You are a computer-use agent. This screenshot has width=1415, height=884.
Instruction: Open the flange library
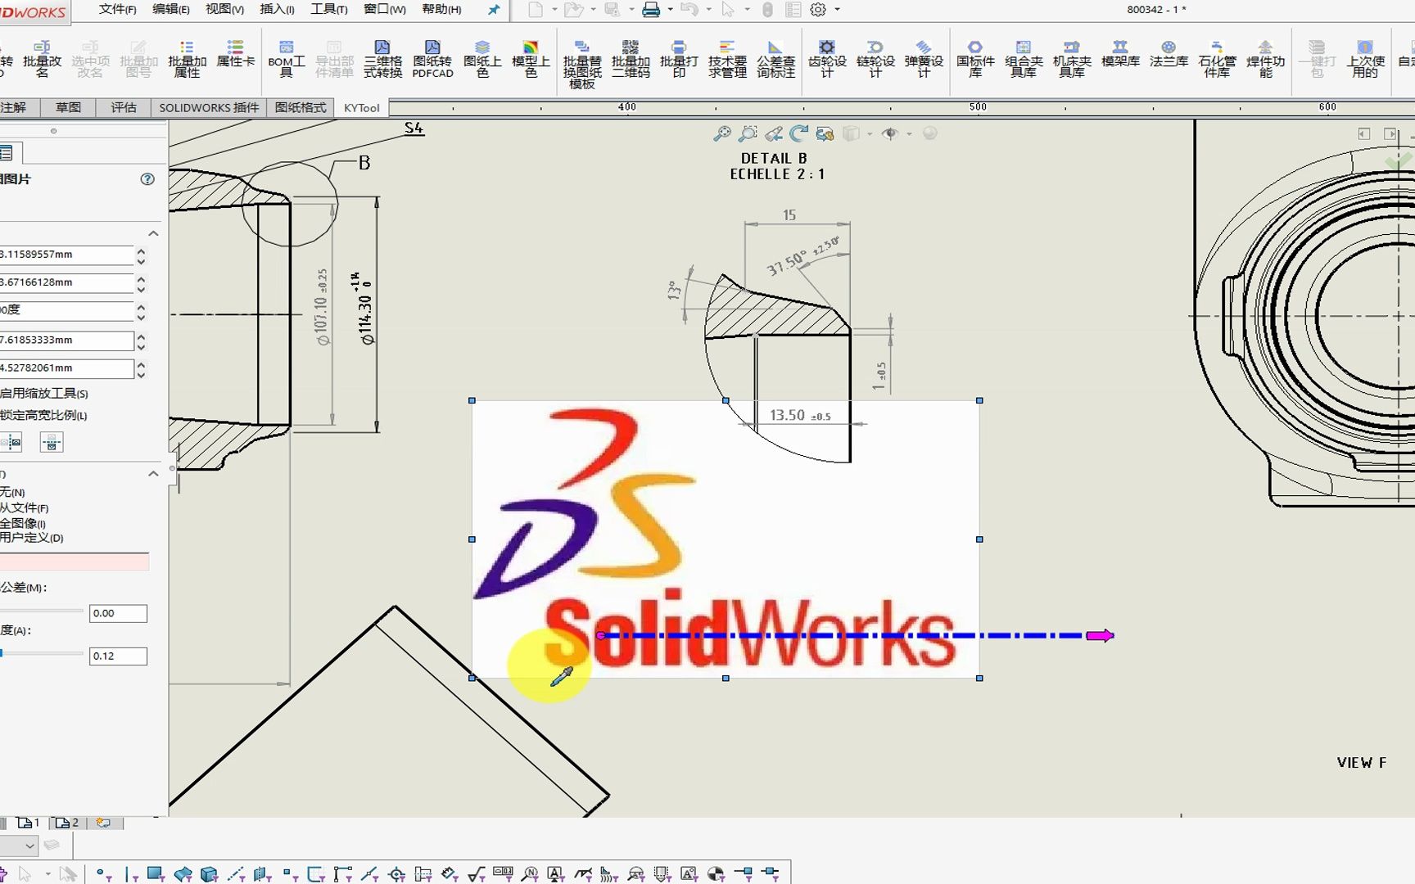(x=1169, y=53)
